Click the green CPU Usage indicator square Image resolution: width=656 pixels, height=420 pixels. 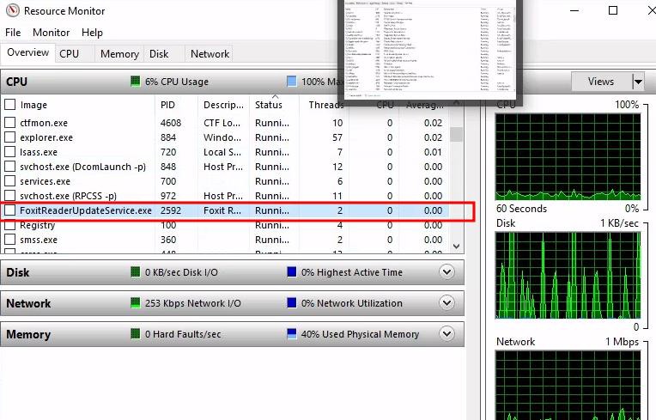tap(135, 81)
